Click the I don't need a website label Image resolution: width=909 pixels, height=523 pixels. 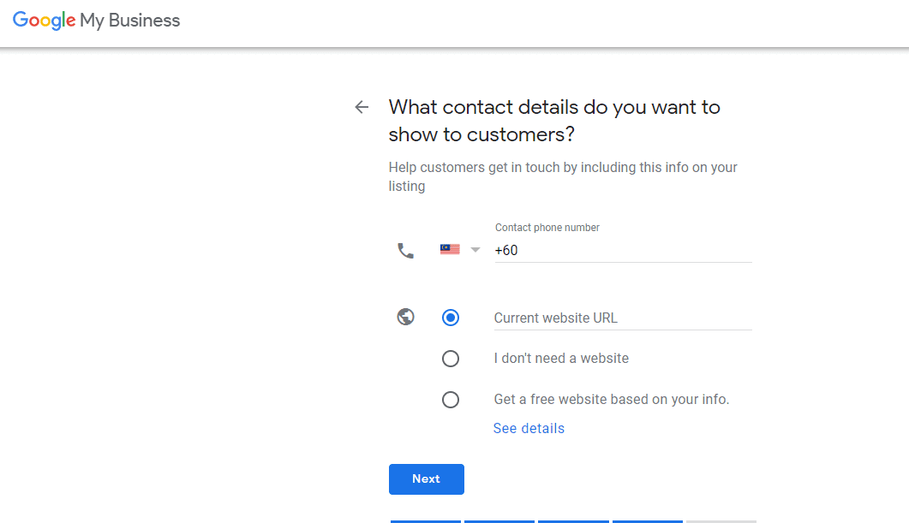coord(561,359)
